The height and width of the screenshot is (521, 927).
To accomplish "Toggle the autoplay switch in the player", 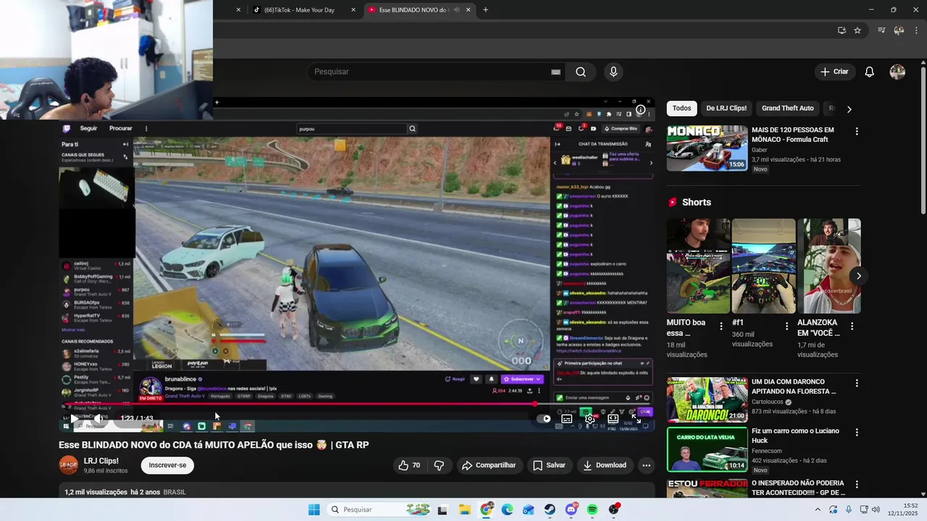I will click(545, 418).
